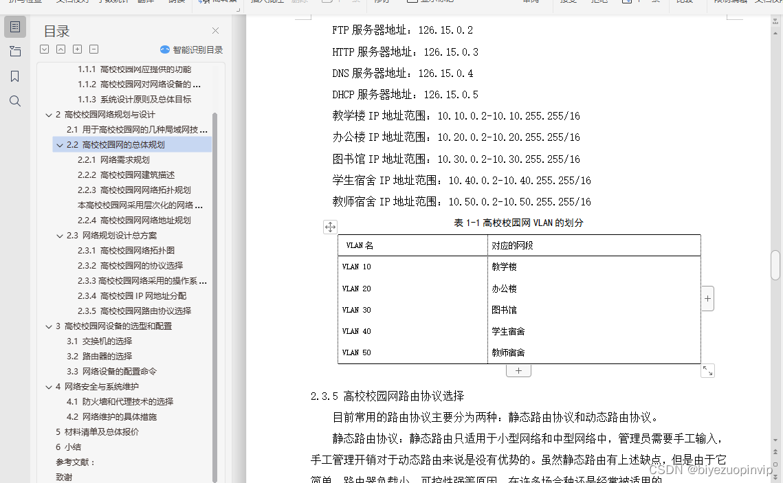Click the table resize corner handle
This screenshot has height=483, width=783.
(707, 371)
